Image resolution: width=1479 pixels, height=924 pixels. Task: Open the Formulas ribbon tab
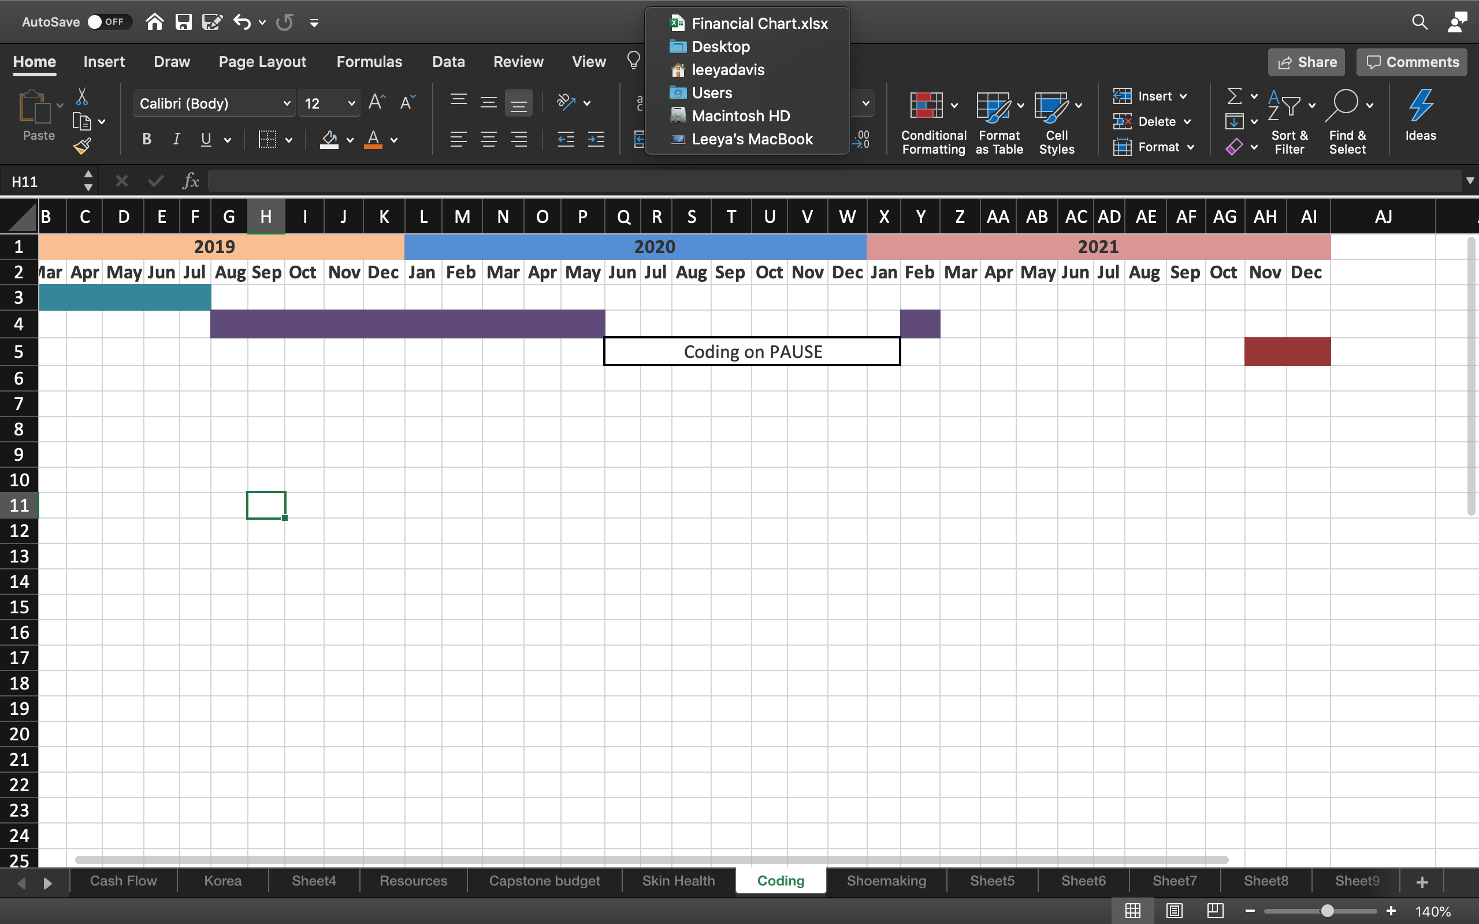(x=369, y=62)
